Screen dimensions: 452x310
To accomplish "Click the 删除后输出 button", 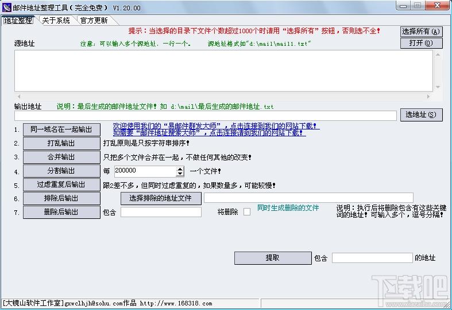I will click(x=61, y=212).
